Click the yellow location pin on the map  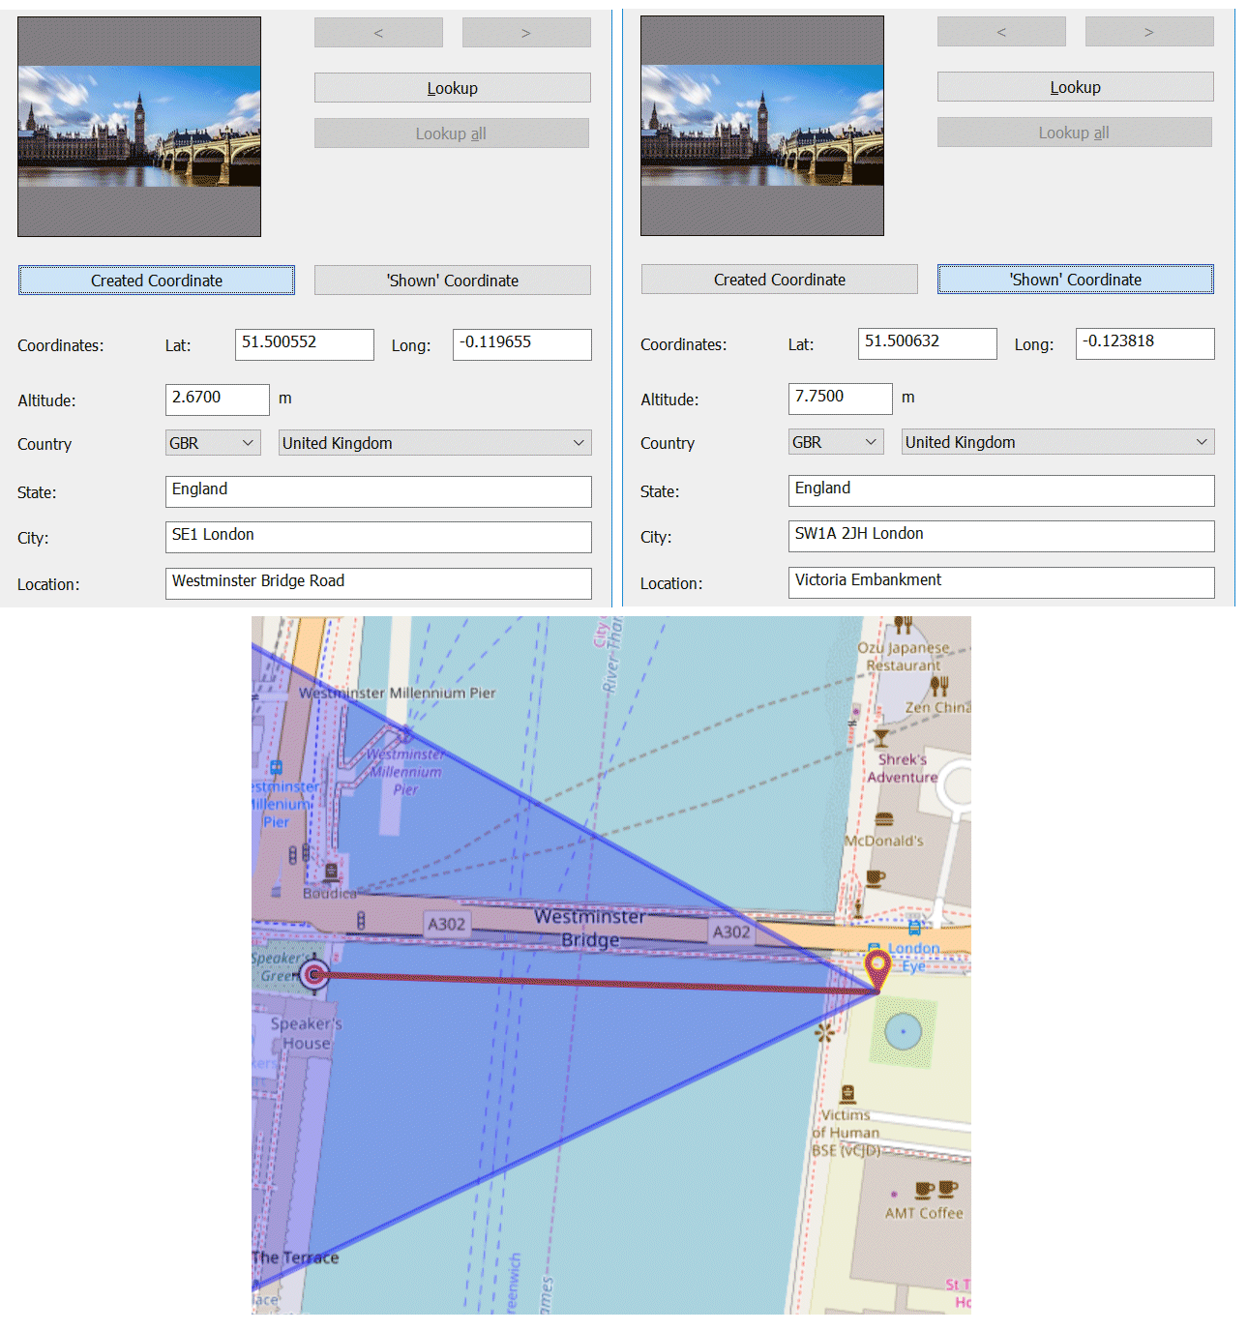click(877, 966)
